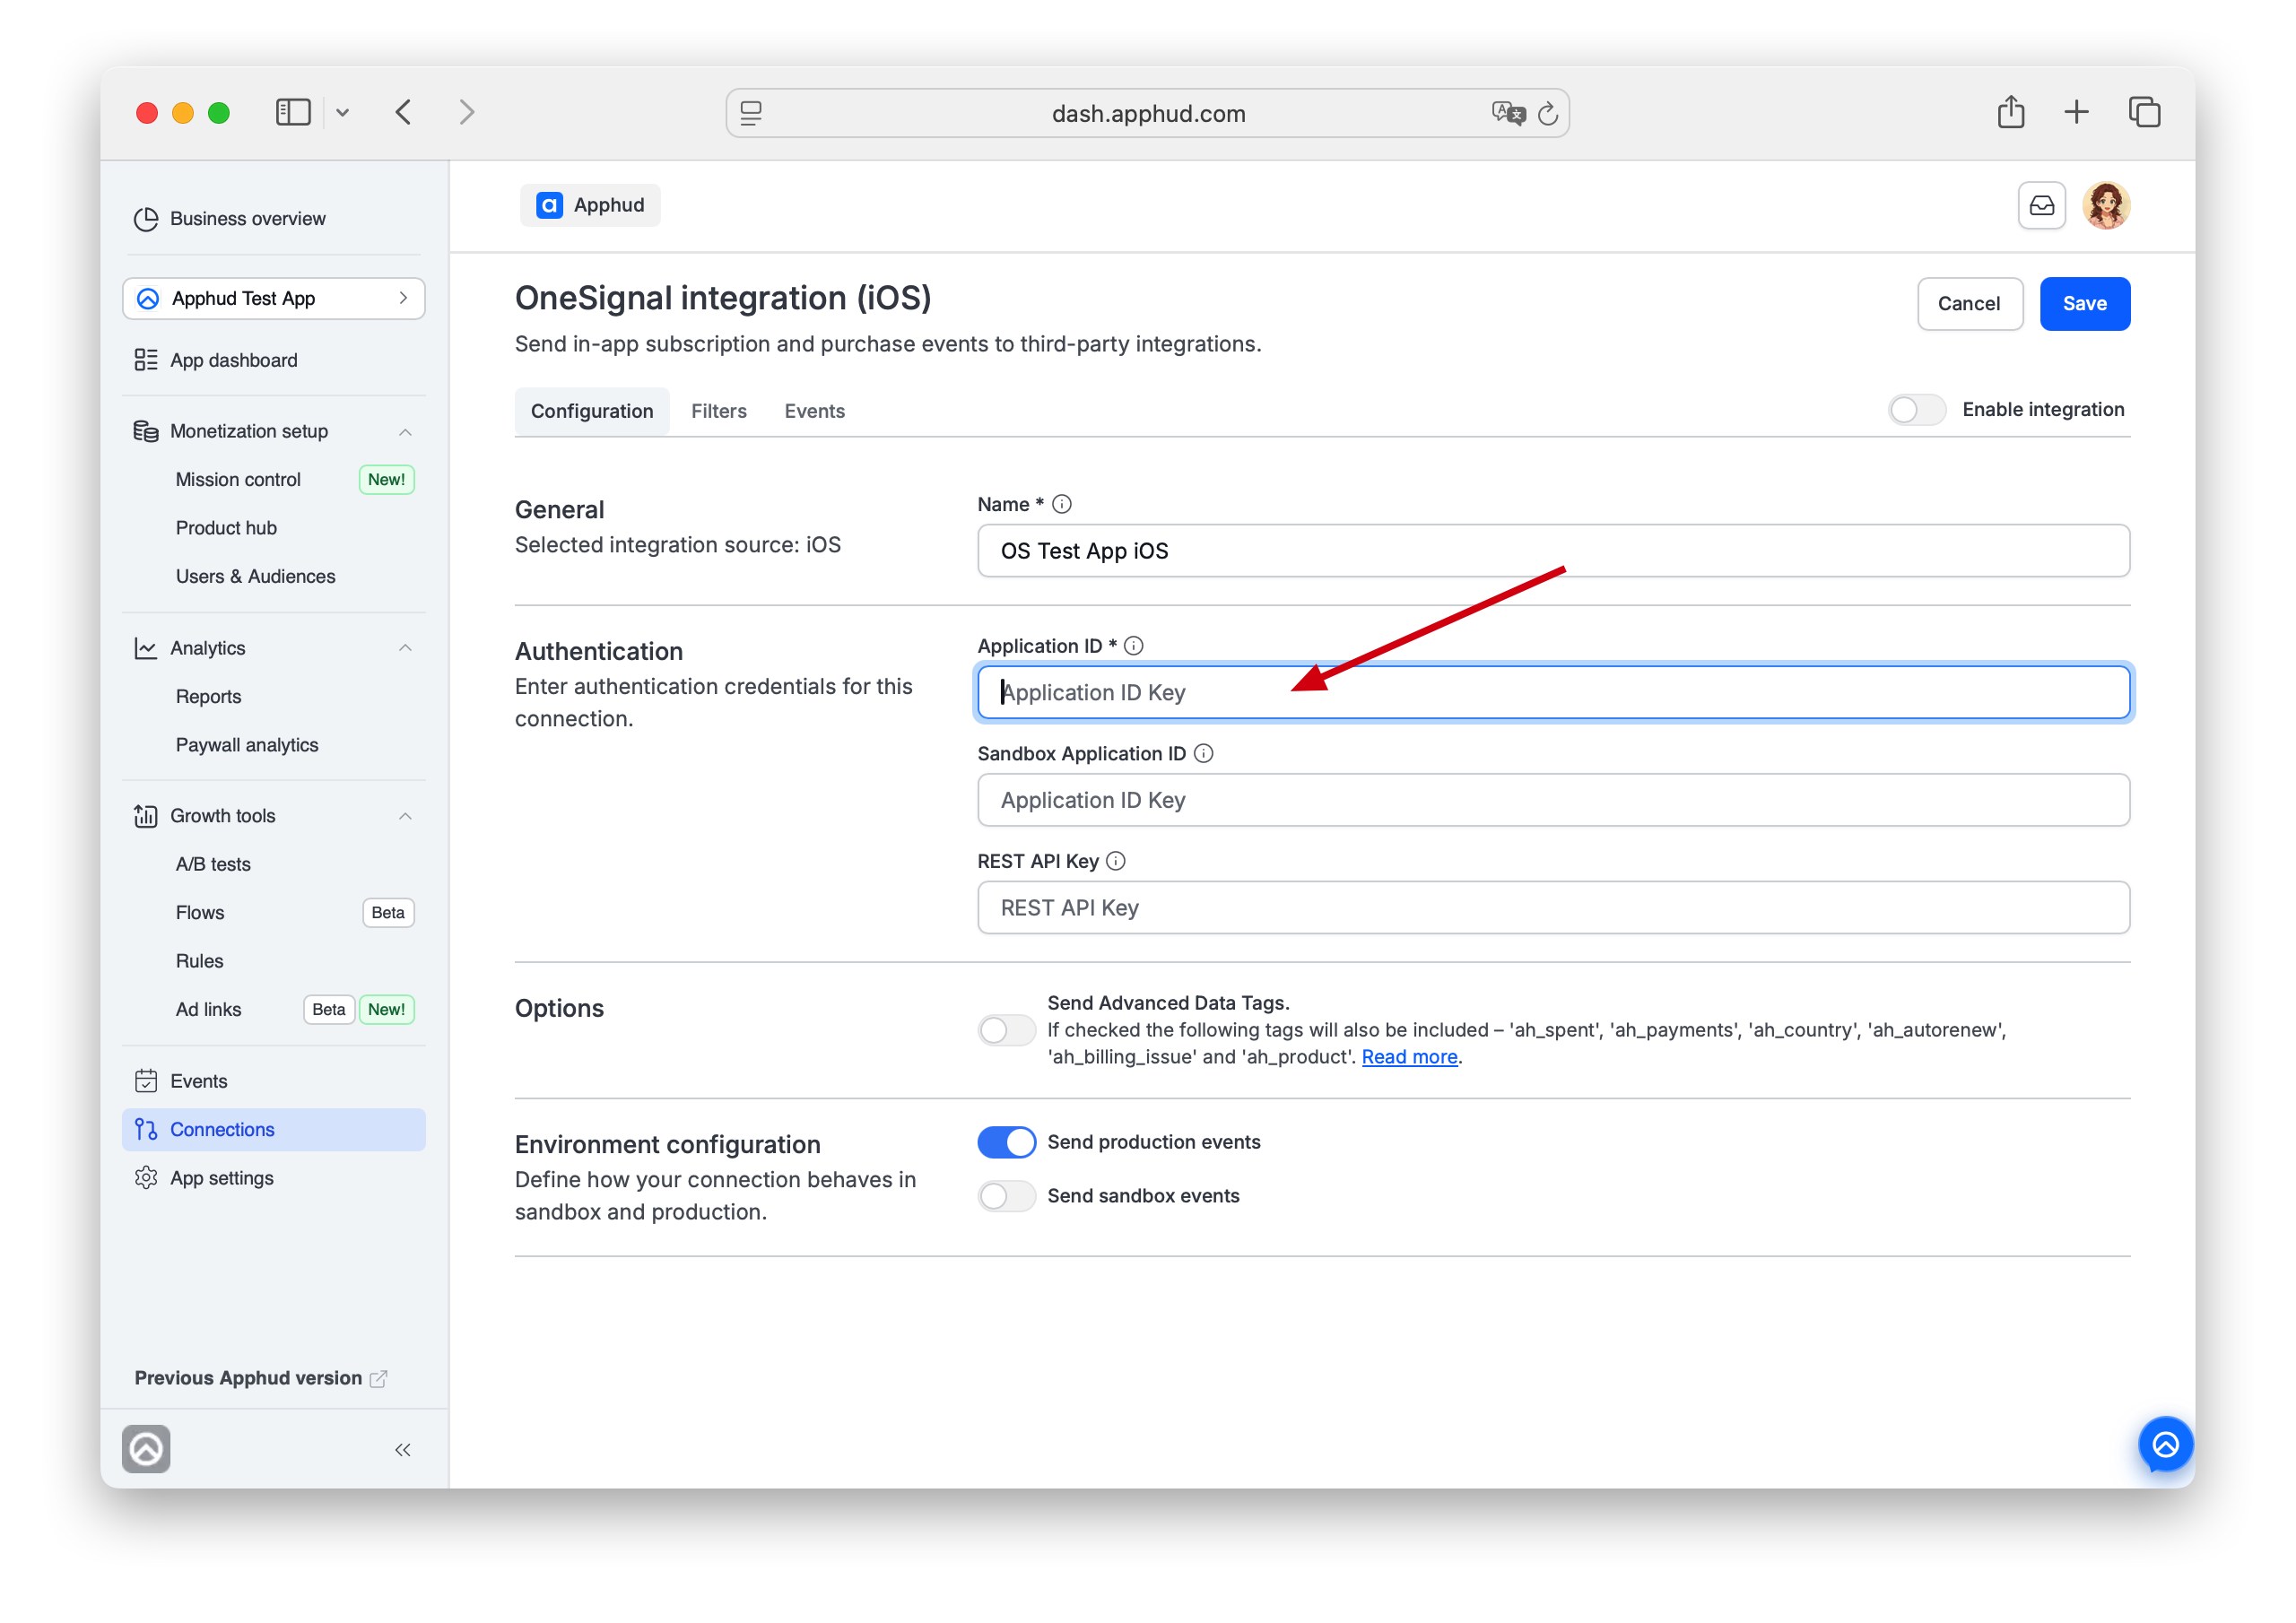This screenshot has height=1623, width=2296.
Task: Click the dash.apphud.com address bar
Action: (x=1147, y=113)
